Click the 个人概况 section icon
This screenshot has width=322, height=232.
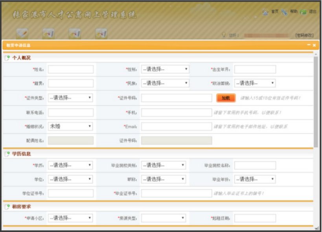(7, 58)
